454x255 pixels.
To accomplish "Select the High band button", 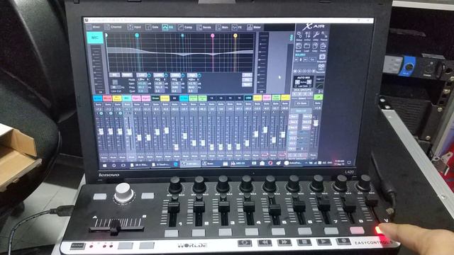I will click(192, 75).
